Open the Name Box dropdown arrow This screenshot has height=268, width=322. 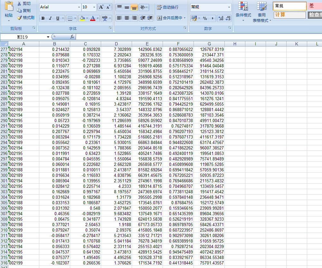click(48, 37)
